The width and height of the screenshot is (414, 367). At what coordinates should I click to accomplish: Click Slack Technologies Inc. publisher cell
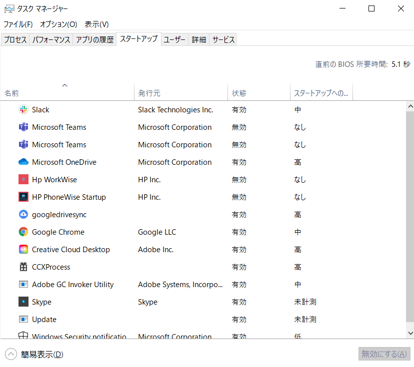tap(175, 110)
